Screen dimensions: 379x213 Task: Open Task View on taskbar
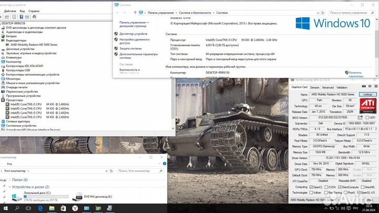point(28,208)
